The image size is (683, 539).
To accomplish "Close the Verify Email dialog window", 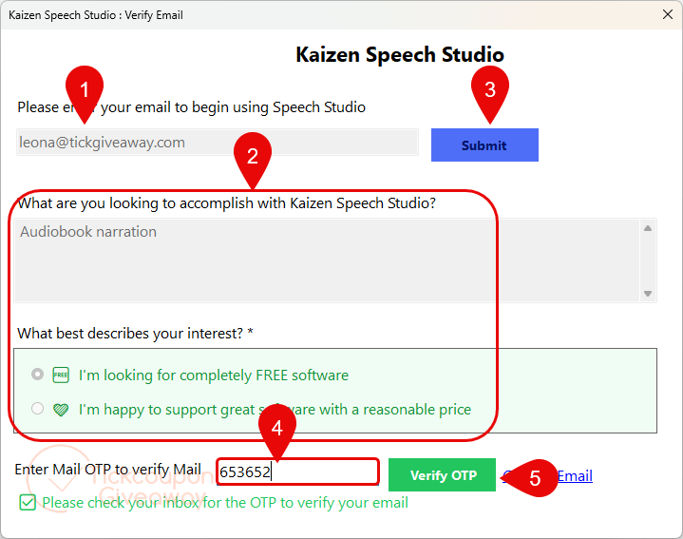I will tap(667, 14).
